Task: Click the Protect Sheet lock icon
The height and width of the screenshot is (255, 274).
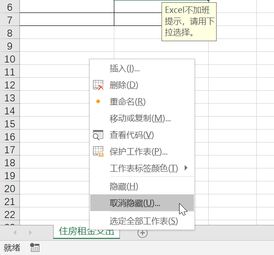Action: click(98, 151)
